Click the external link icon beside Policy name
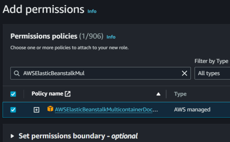Screen dimensions: 230x142 68,94
